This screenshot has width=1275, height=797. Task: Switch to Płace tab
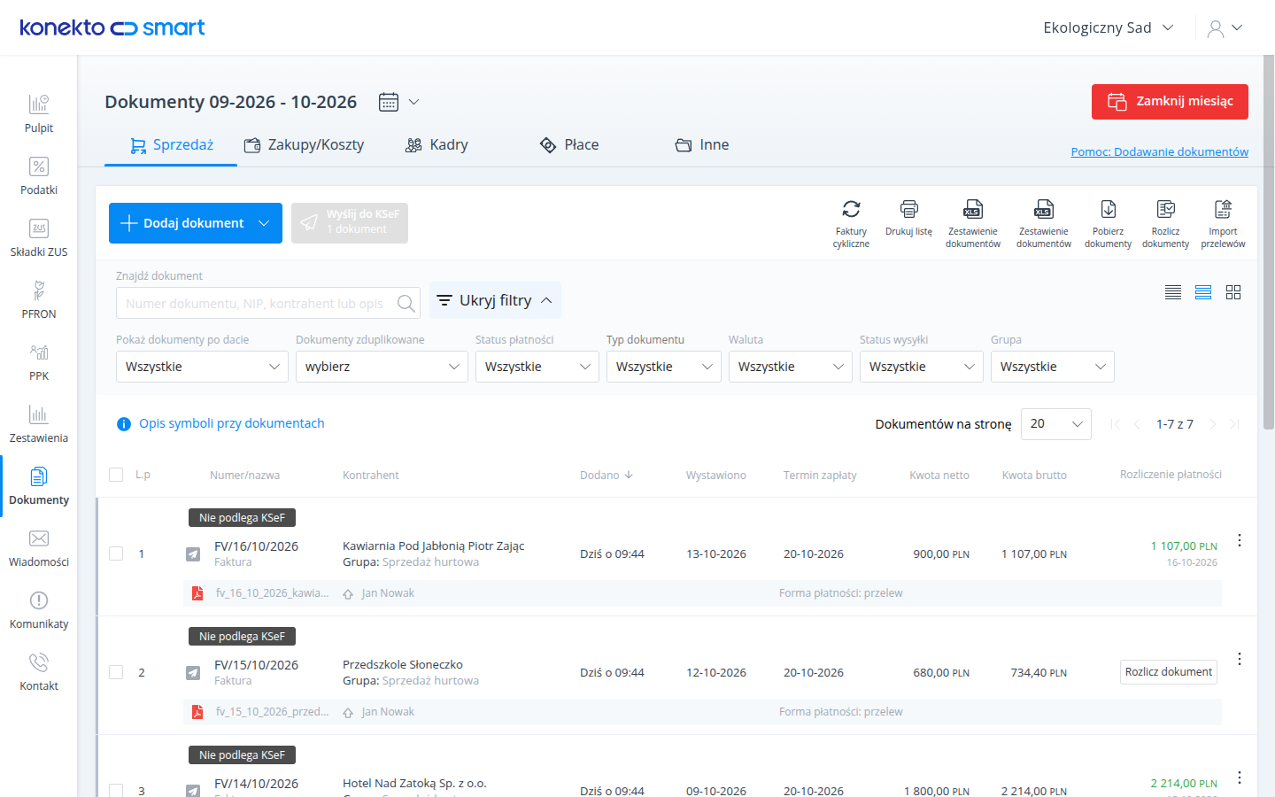tap(569, 145)
